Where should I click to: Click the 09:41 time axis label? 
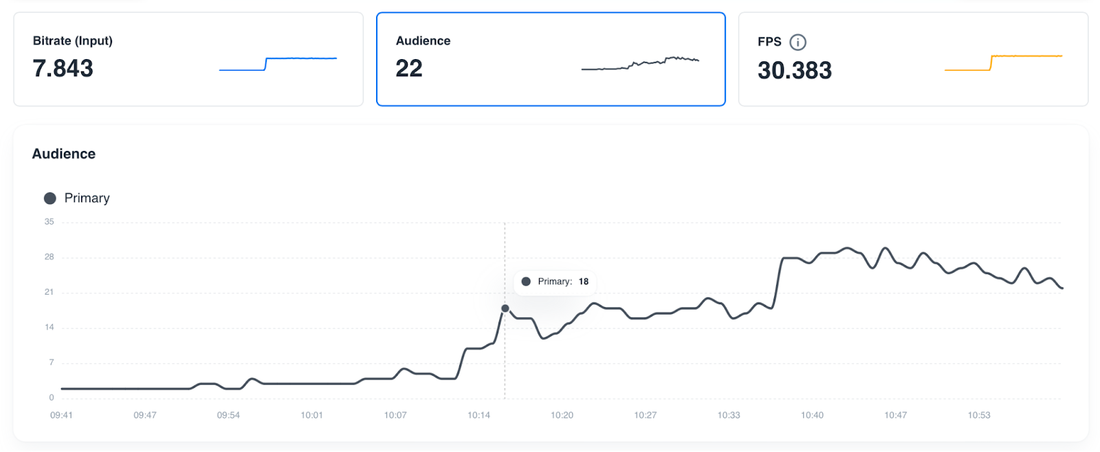[61, 416]
